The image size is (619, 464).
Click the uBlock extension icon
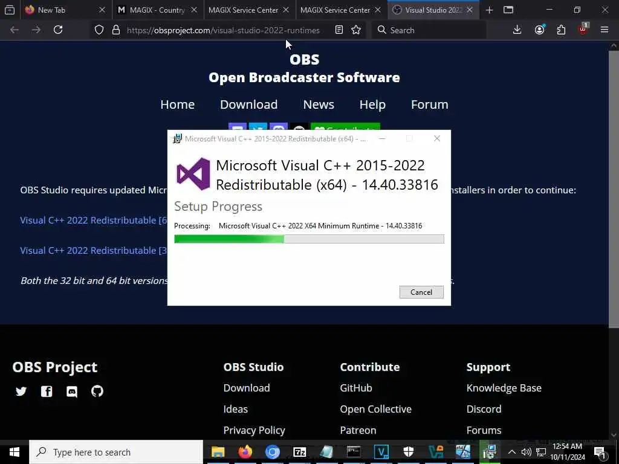583,29
